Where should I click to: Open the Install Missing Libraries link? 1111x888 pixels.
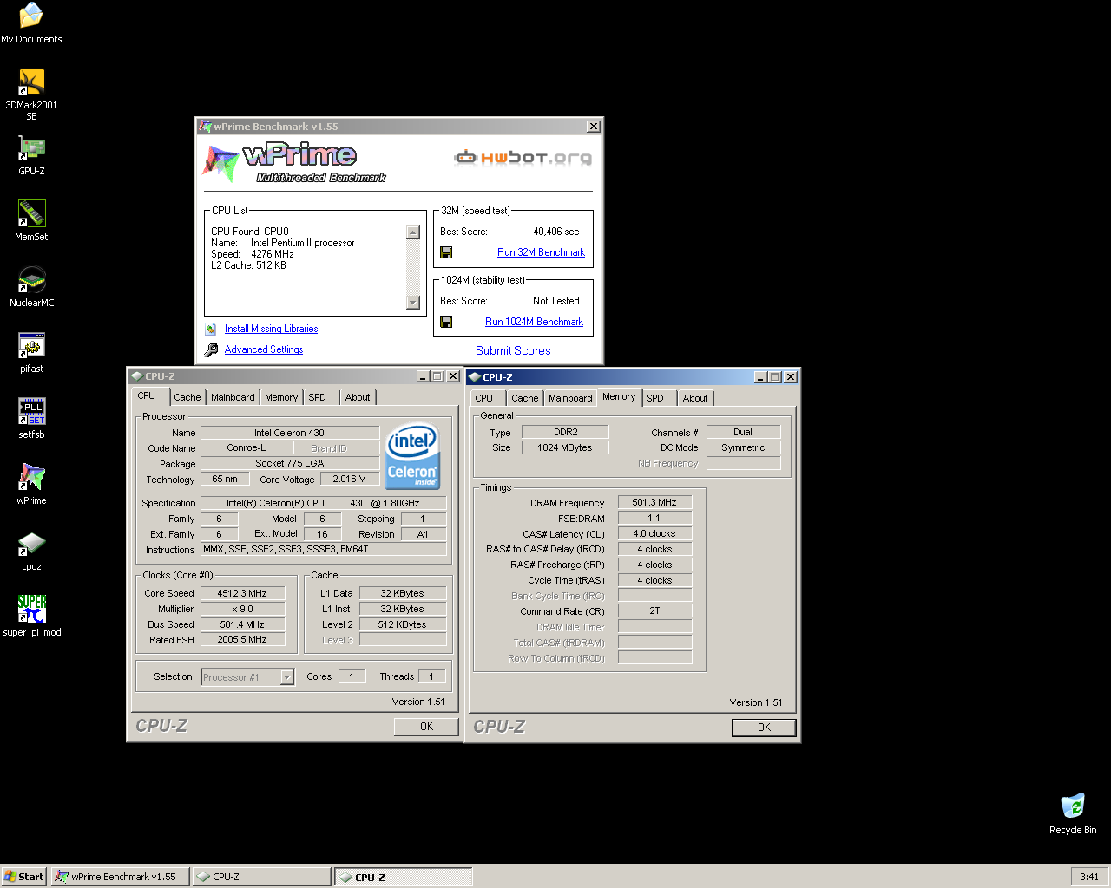[271, 329]
